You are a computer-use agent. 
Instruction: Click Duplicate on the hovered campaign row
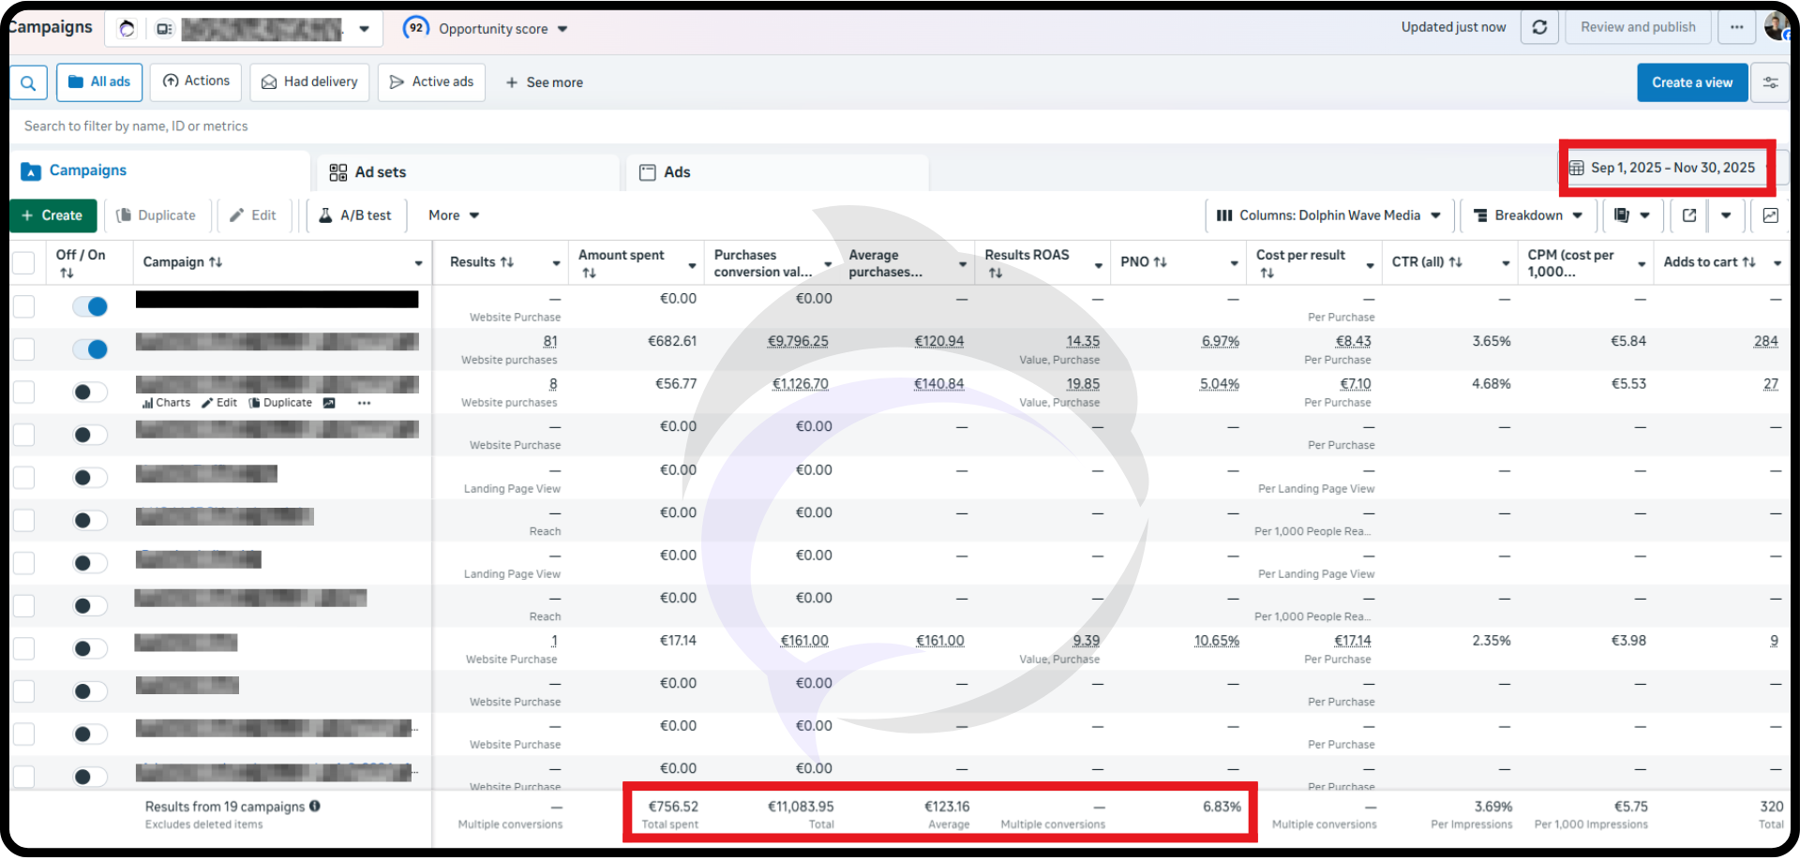coord(280,403)
